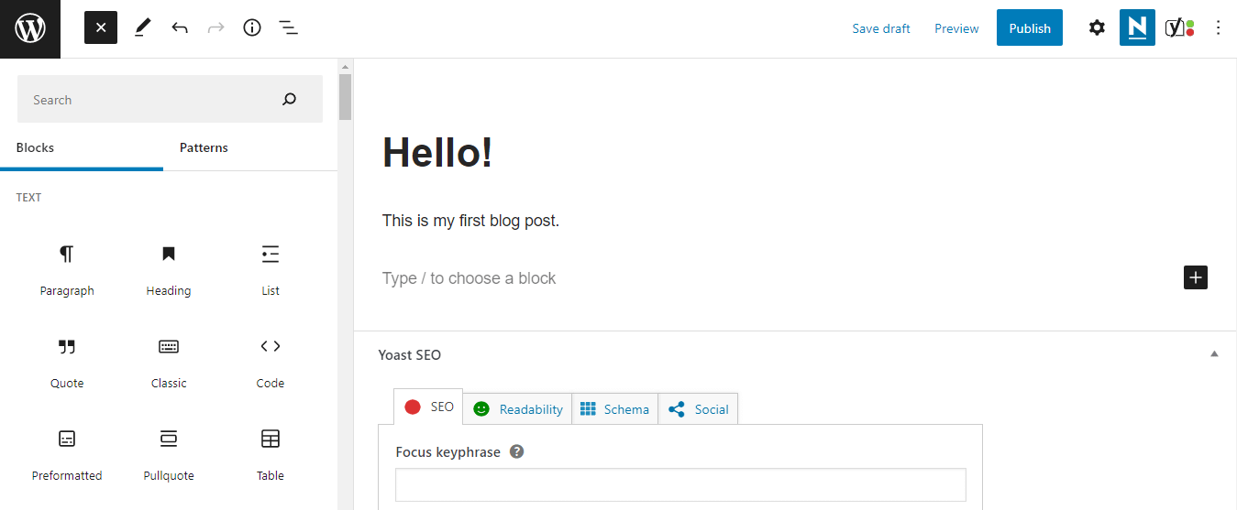
Task: Toggle the settings gear sidebar
Action: [x=1097, y=27]
